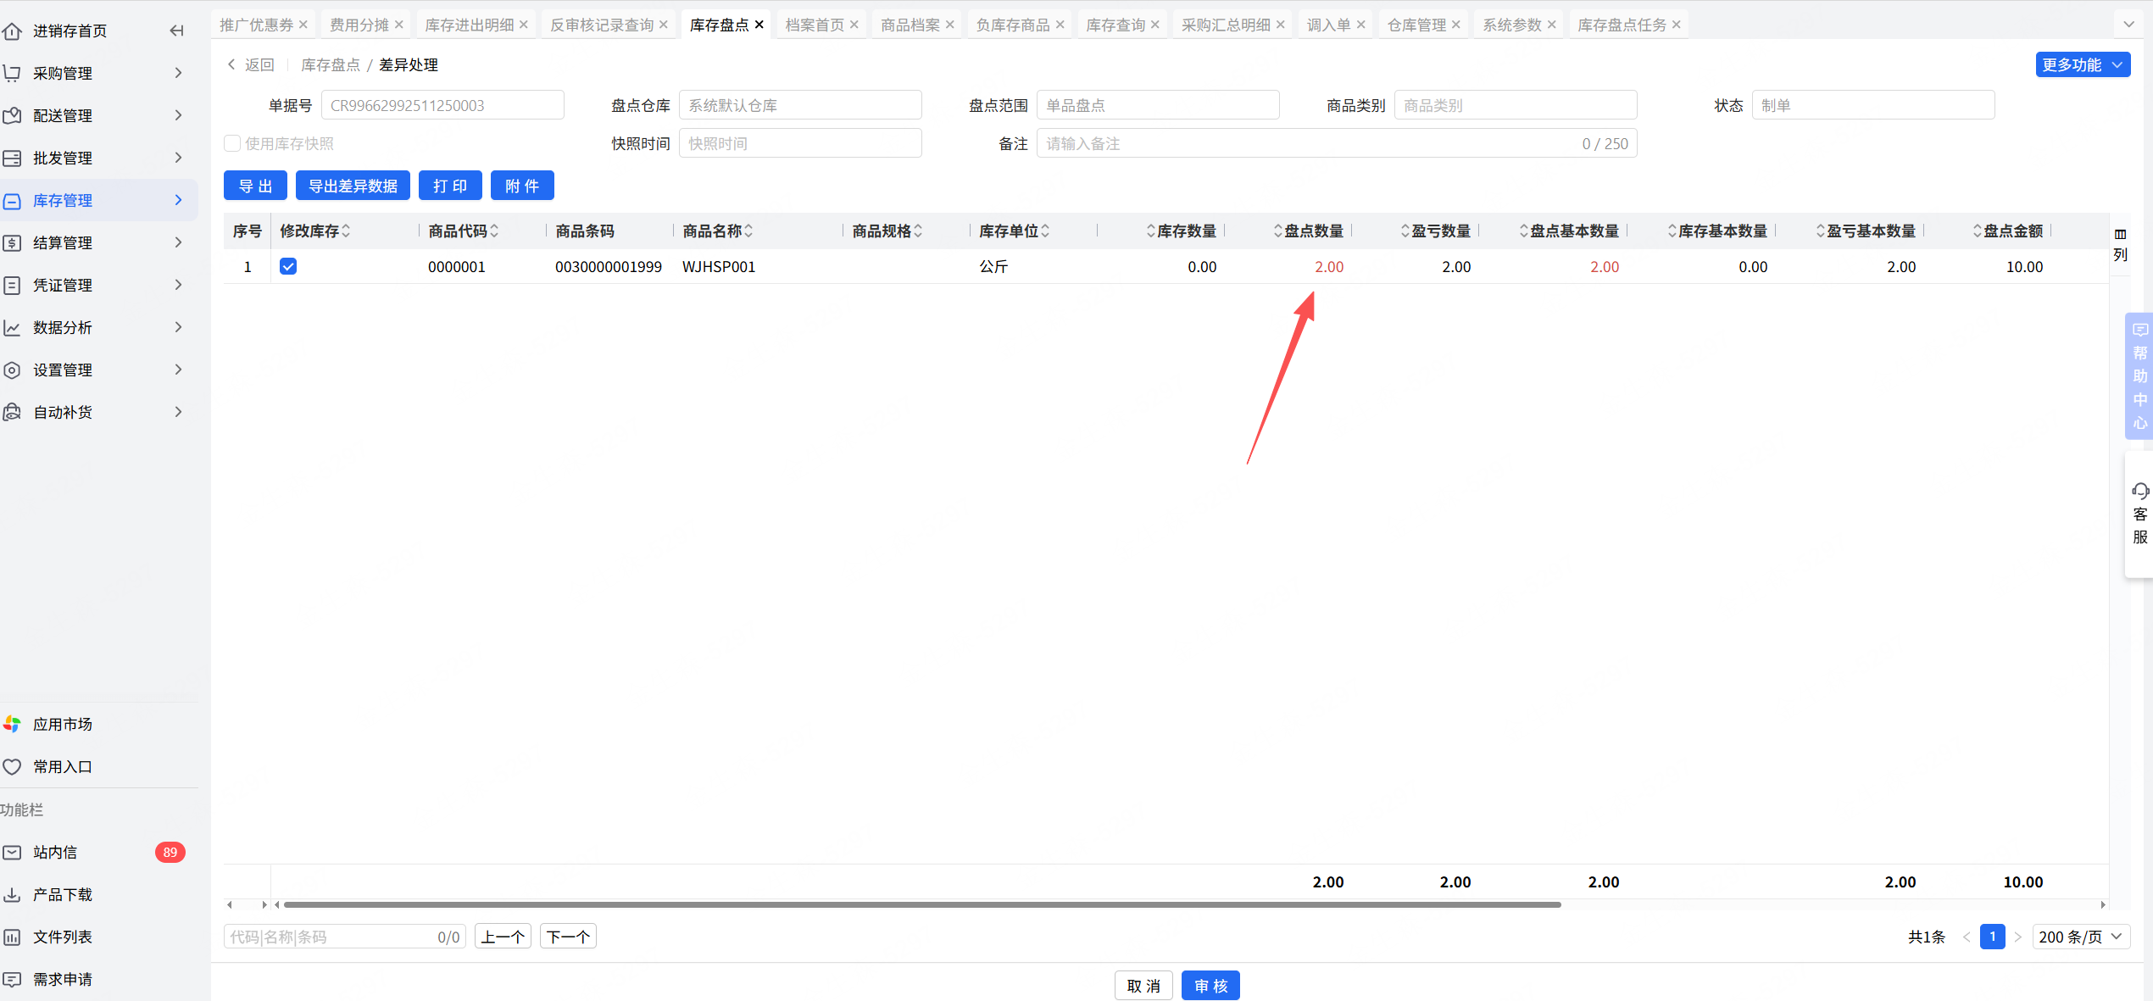Open the 帮助中心 side panel
The image size is (2153, 1001).
[x=2139, y=375]
